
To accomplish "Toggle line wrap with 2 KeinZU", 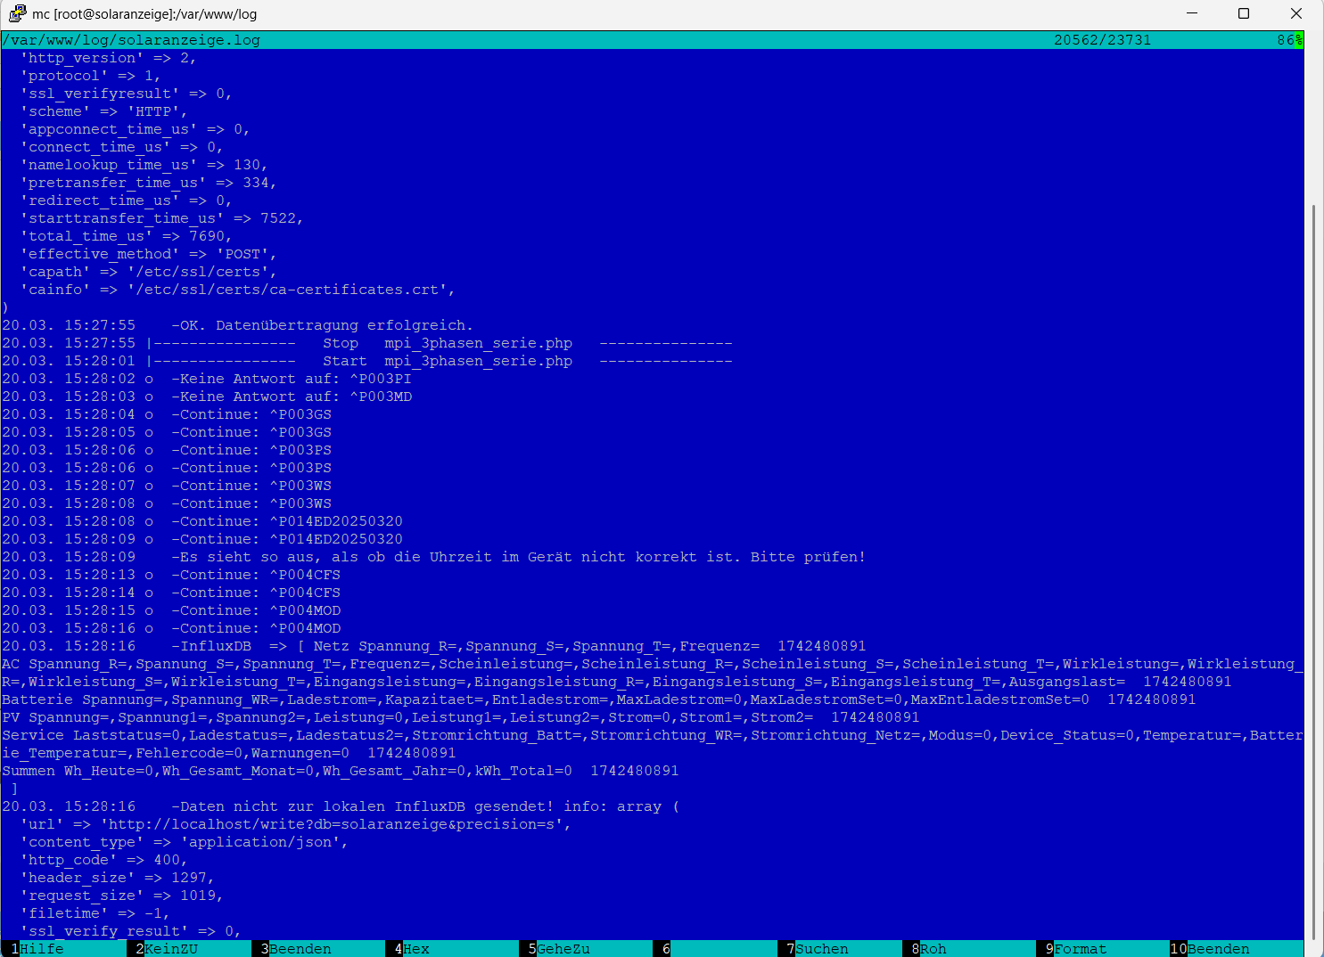I will click(171, 949).
